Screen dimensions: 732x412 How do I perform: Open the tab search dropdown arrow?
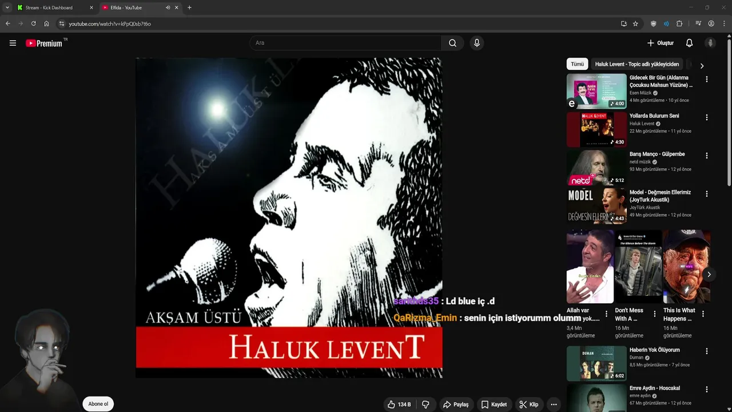click(7, 7)
